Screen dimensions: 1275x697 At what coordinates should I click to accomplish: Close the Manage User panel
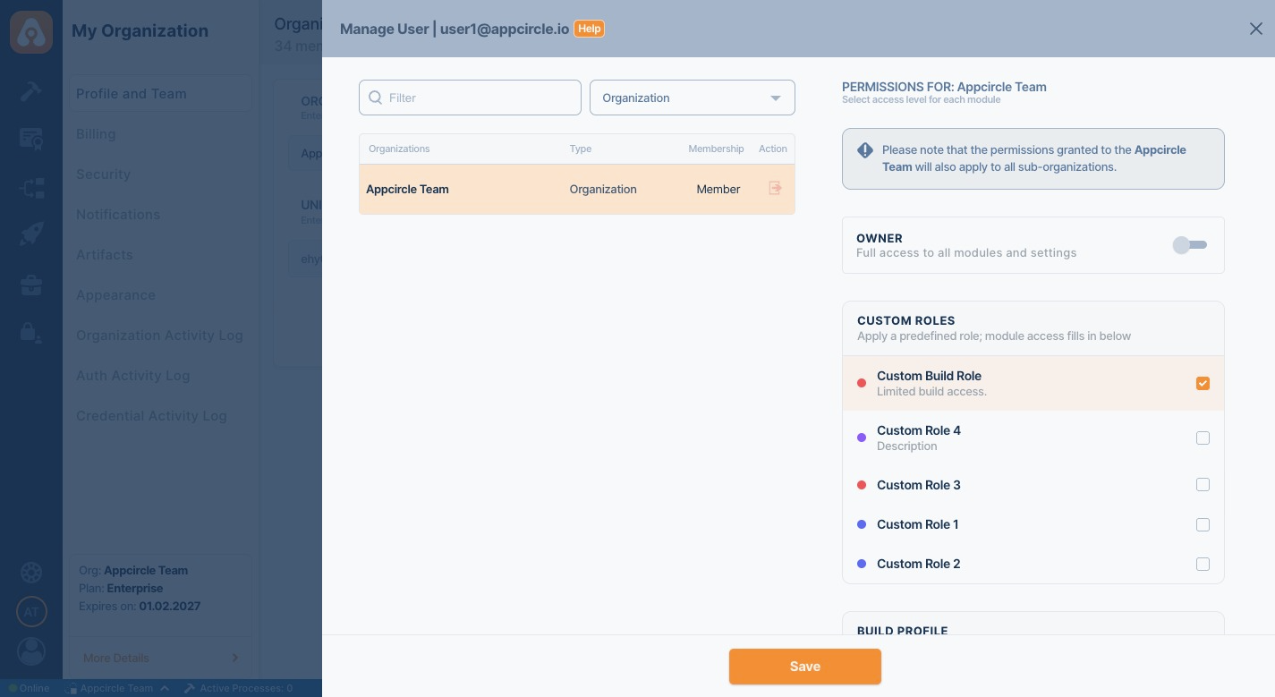(x=1256, y=29)
